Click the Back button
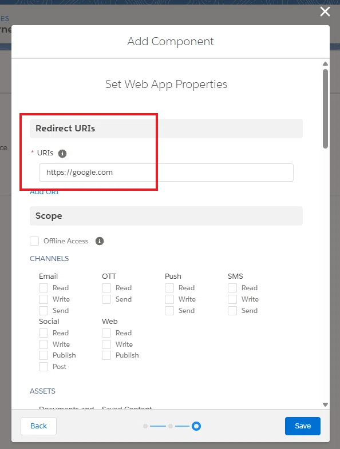This screenshot has width=340, height=449. tap(38, 426)
